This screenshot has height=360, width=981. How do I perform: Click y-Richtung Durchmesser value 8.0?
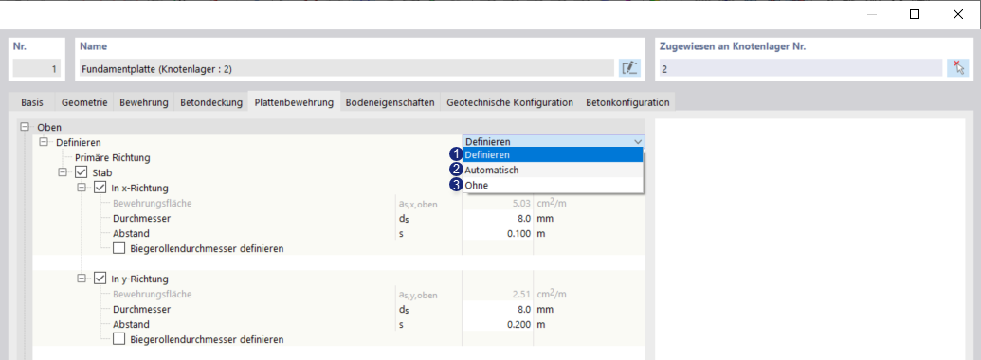pos(498,310)
